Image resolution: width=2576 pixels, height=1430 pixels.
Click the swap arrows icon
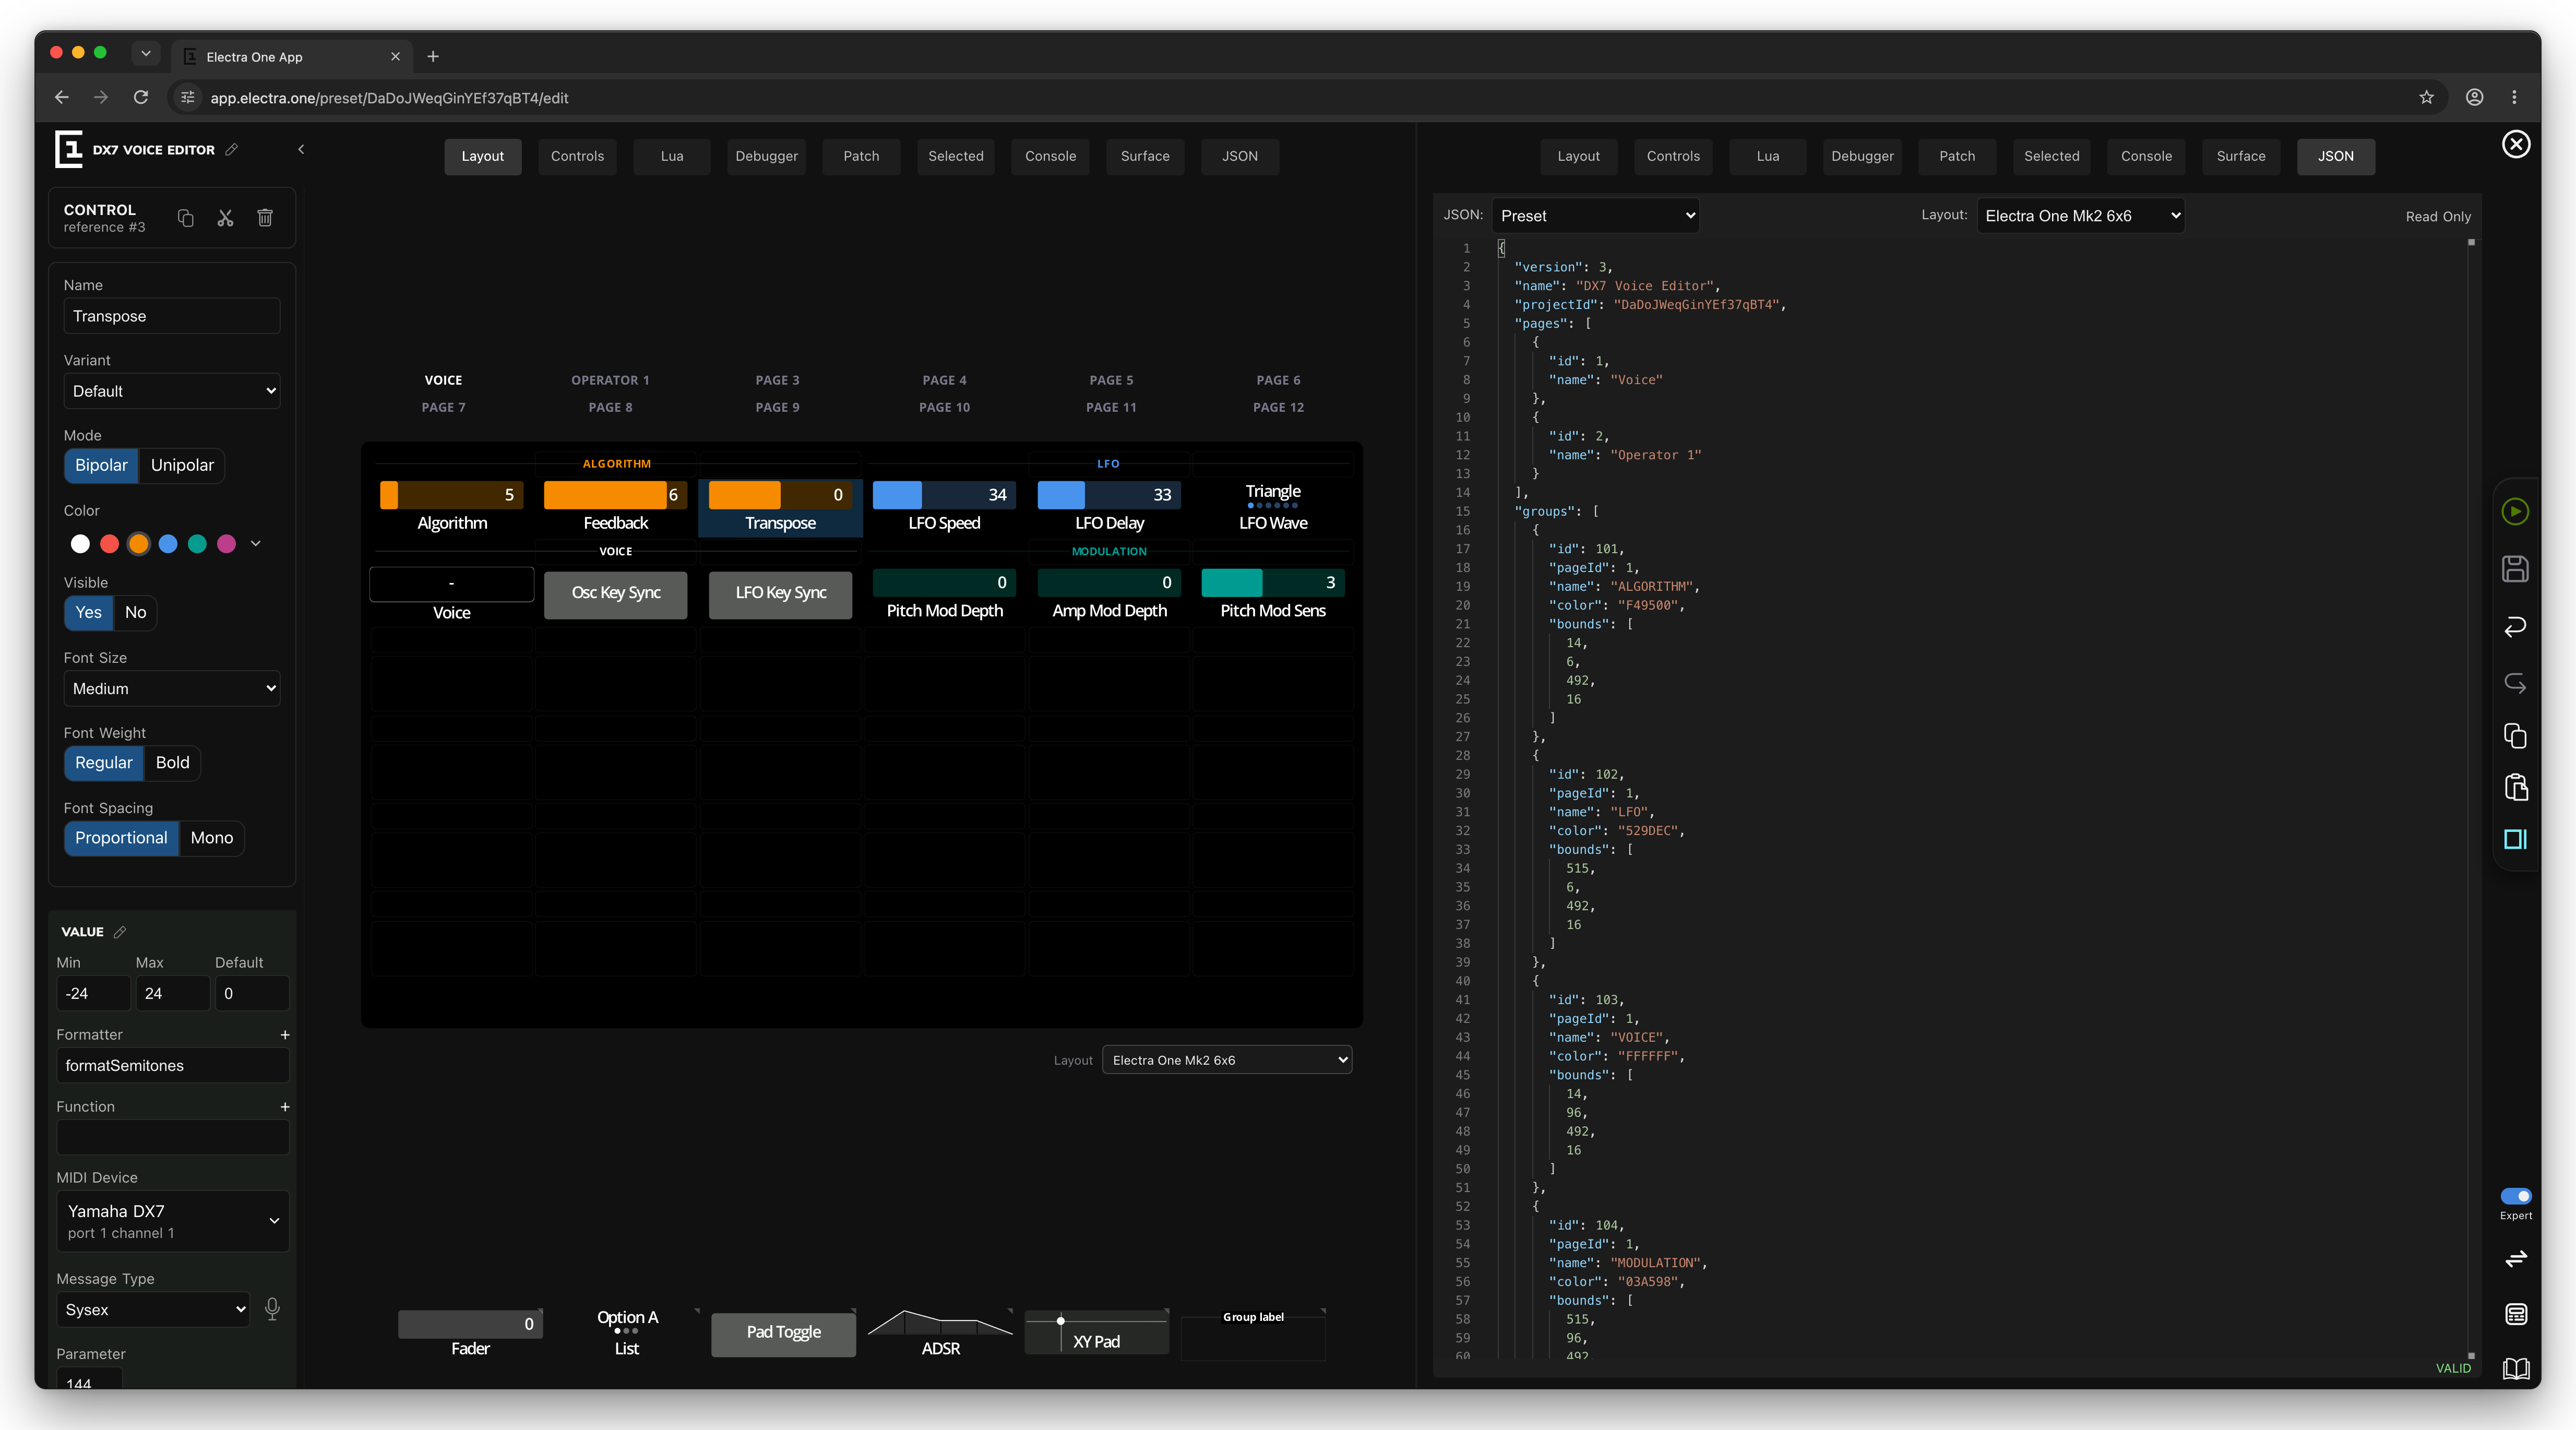(x=2516, y=1259)
